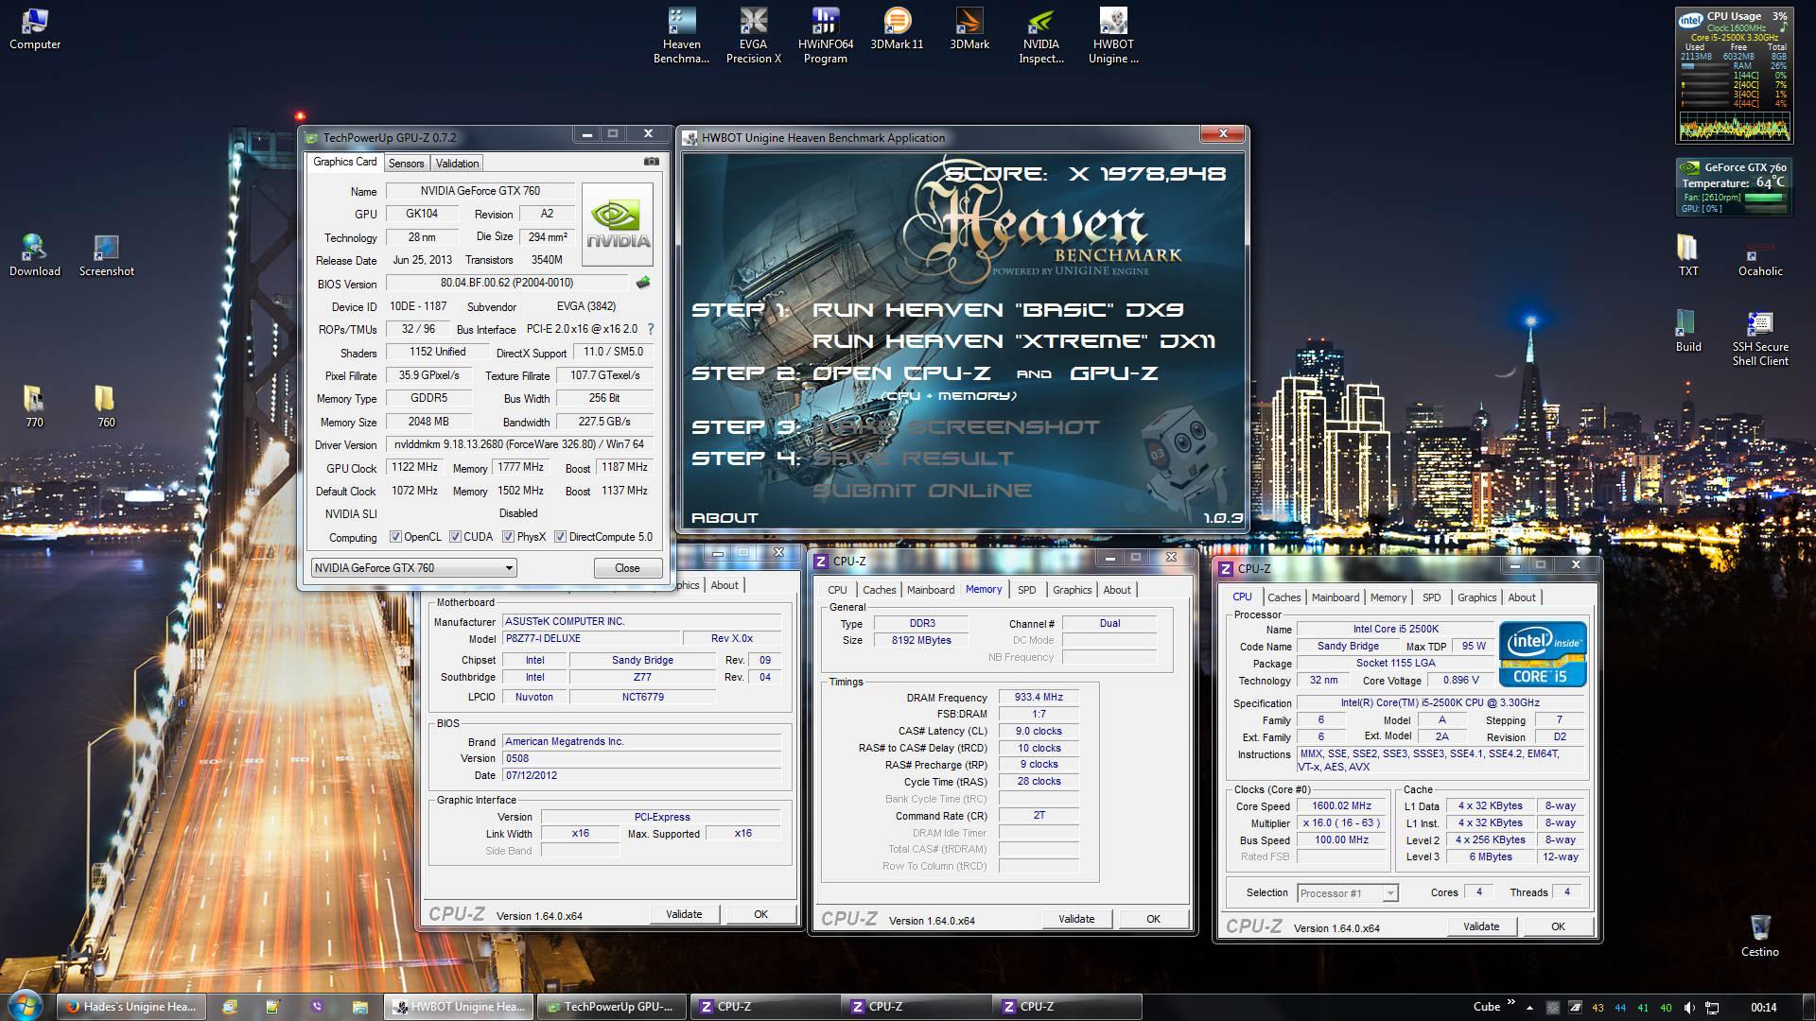Click the Driver Version field in GPU-Z
1816x1021 pixels.
519,444
